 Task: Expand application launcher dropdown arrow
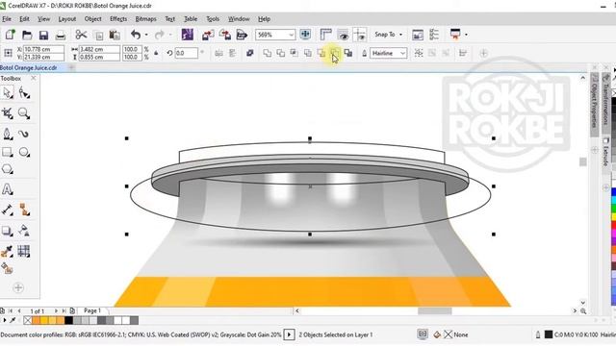tap(466, 35)
